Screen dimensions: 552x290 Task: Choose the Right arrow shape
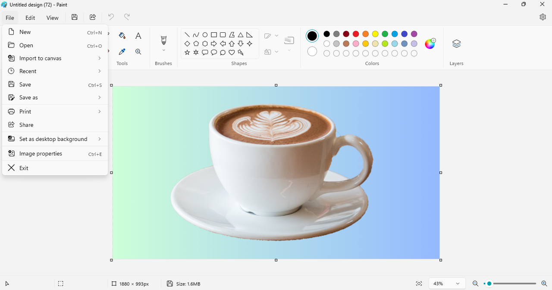pos(214,44)
